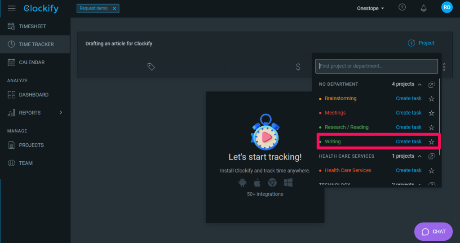Favorite the Brainstorming project star

click(x=431, y=99)
